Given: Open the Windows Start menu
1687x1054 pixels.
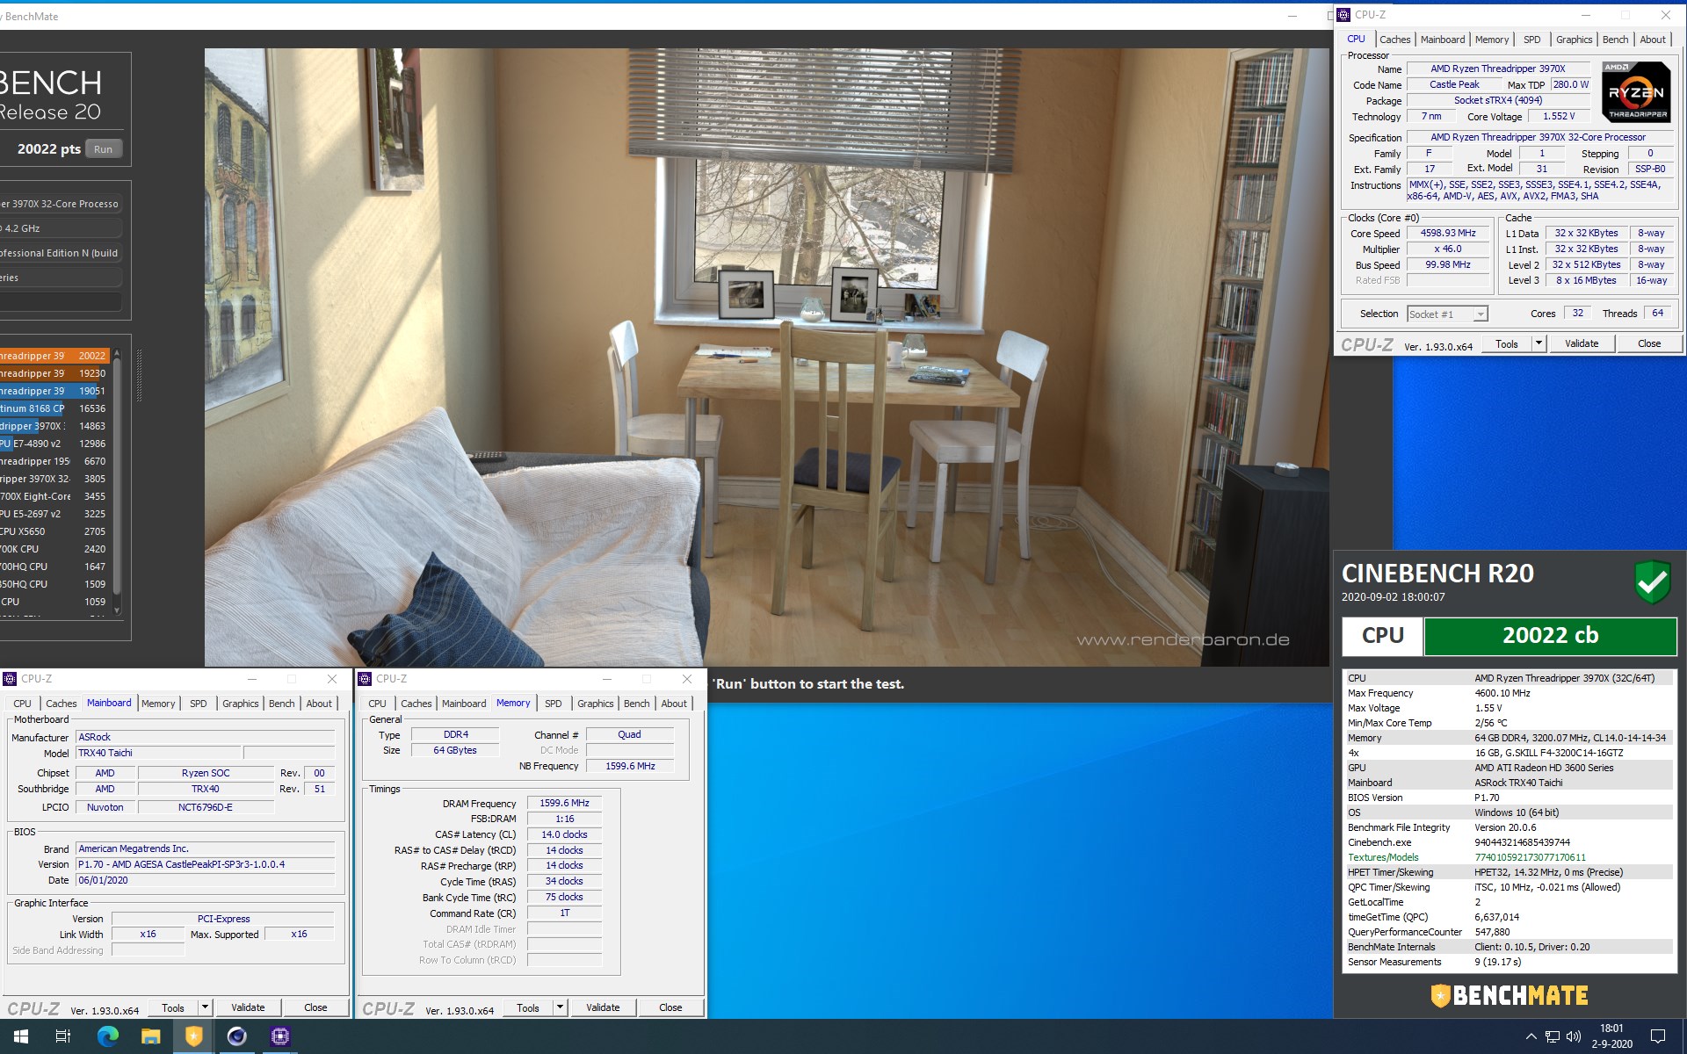Looking at the screenshot, I should coord(20,1036).
